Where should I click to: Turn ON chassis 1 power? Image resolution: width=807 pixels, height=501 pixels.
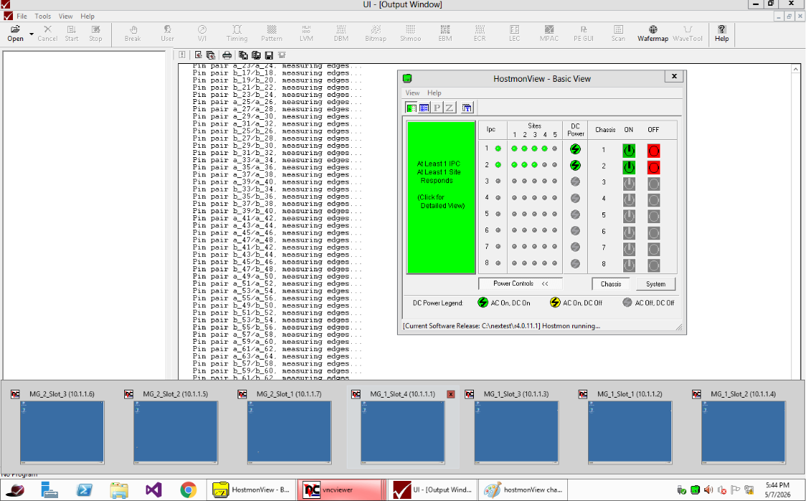(x=629, y=151)
